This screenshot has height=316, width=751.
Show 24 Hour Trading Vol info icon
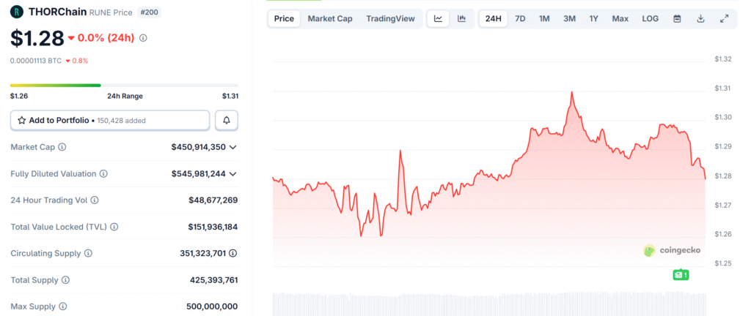click(x=95, y=200)
